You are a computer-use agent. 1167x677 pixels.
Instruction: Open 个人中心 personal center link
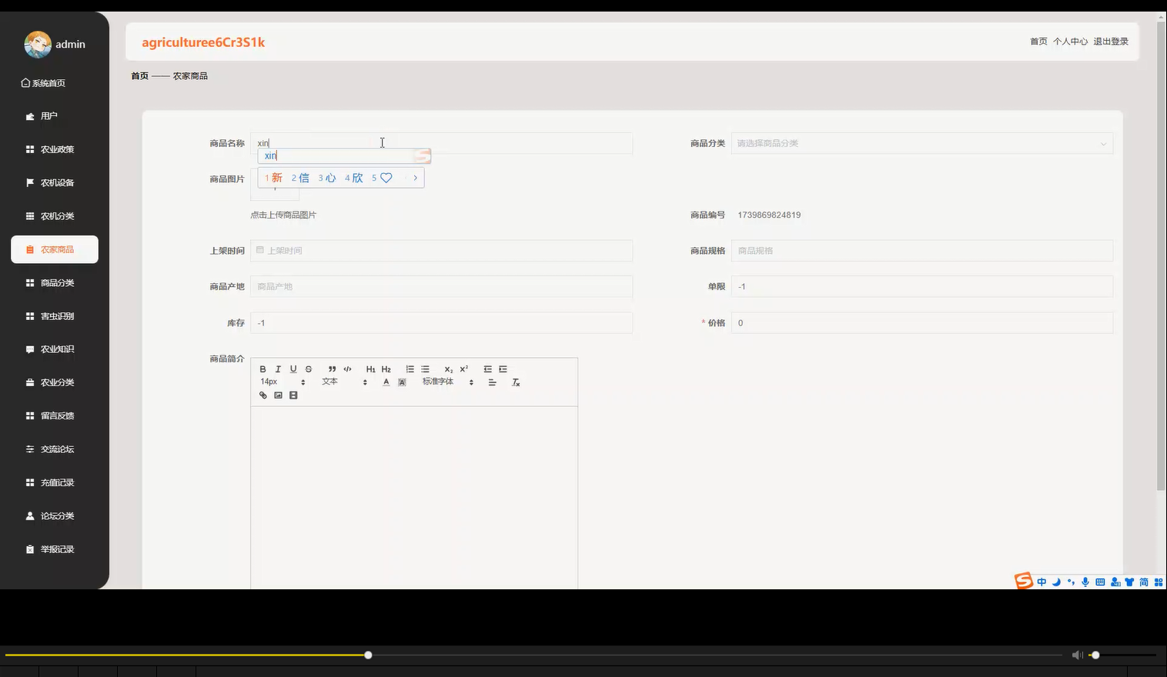pyautogui.click(x=1070, y=42)
